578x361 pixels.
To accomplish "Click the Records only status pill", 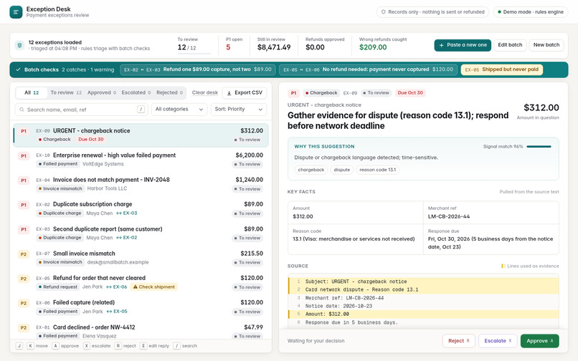I will click(432, 11).
